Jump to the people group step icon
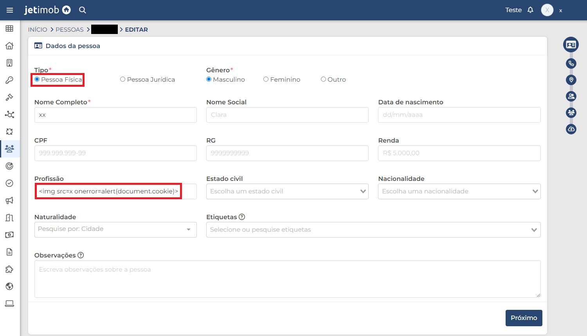 pos(571,113)
